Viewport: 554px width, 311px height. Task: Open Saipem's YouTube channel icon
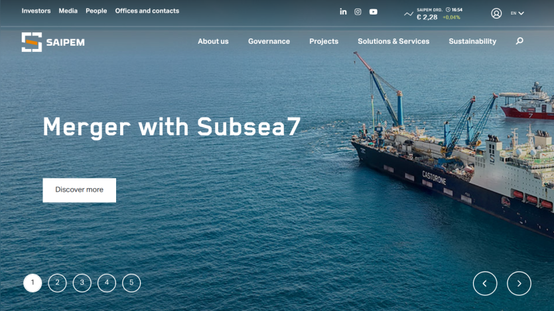tap(373, 12)
